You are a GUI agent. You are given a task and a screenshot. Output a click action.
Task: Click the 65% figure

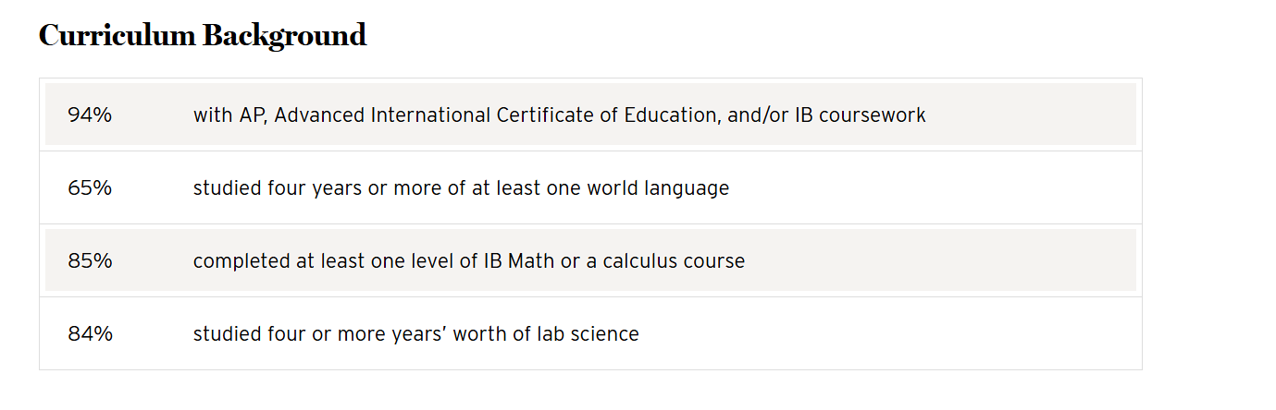pos(90,188)
